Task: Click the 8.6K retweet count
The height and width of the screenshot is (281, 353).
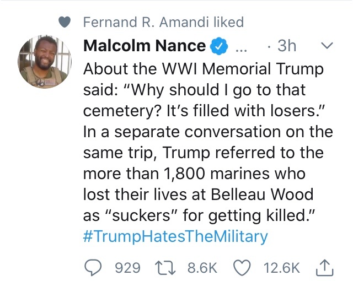Action: (202, 268)
